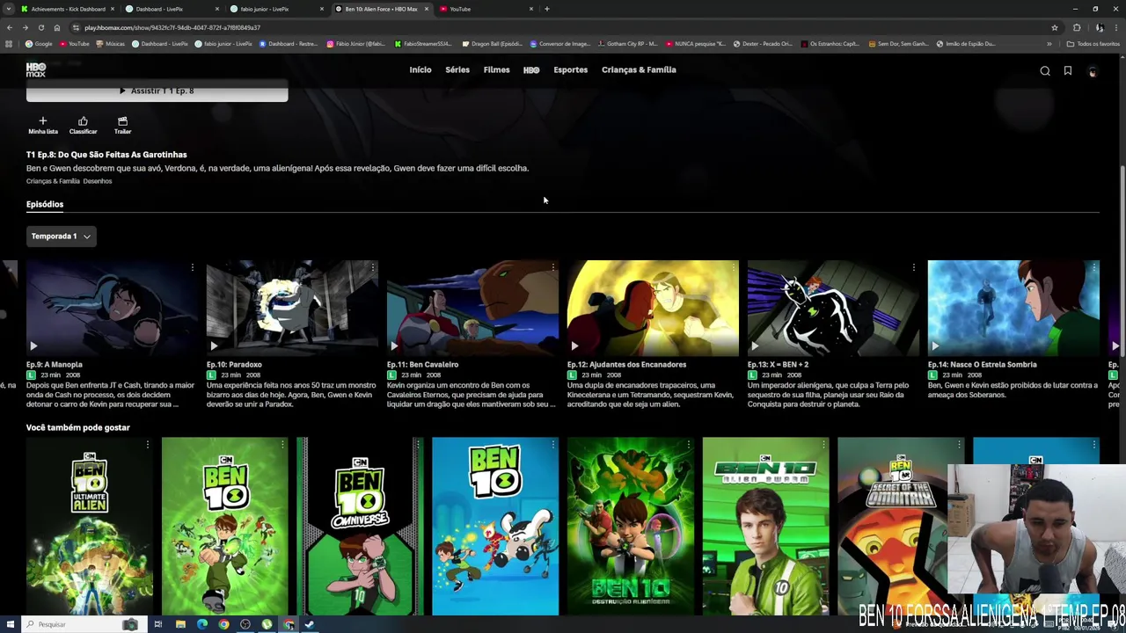1126x633 pixels.
Task: Bookmark this page with the star icon
Action: [x=1054, y=27]
